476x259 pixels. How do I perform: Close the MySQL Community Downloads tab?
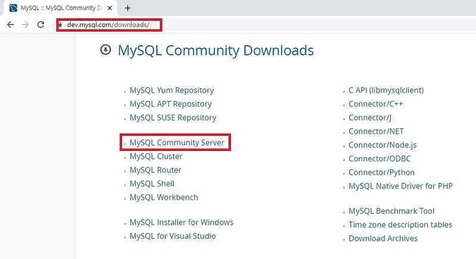pyautogui.click(x=110, y=8)
